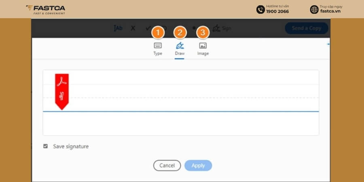
Task: Open the Sign pen tool in toolbar
Action: pos(222,28)
